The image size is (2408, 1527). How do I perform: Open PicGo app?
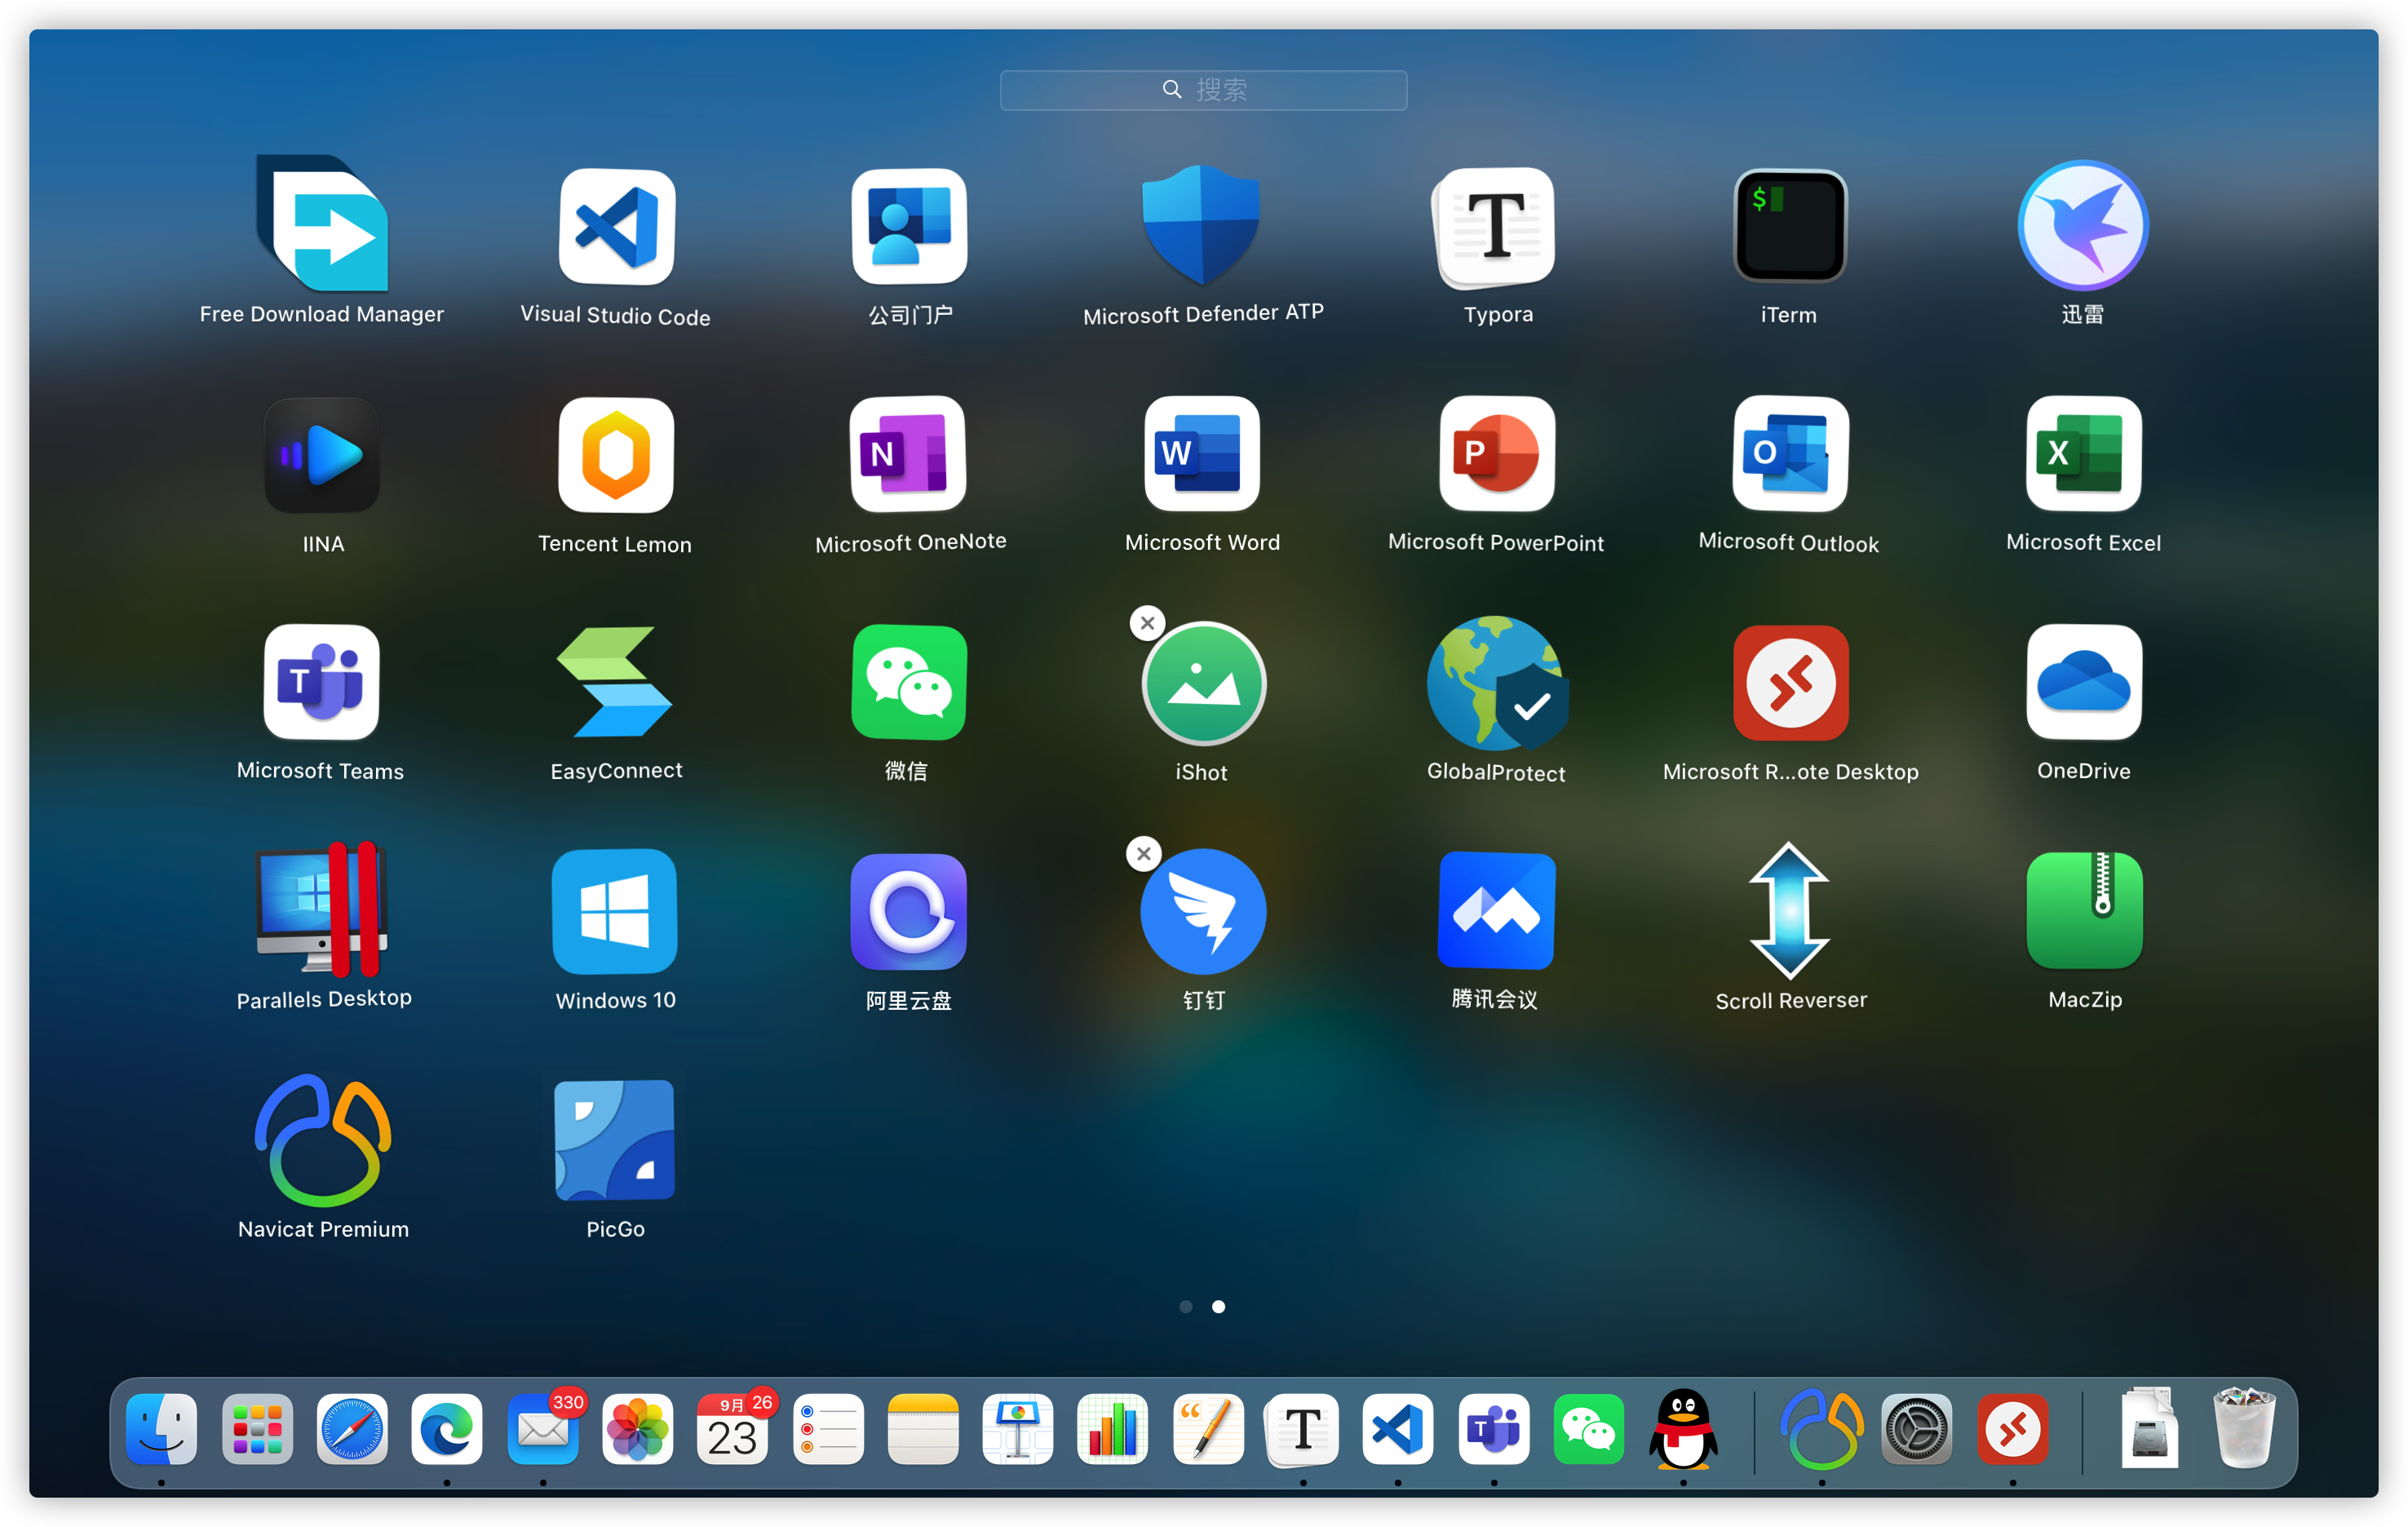615,1140
